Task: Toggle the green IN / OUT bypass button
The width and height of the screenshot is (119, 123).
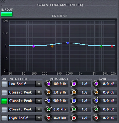Action: coord(7,14)
